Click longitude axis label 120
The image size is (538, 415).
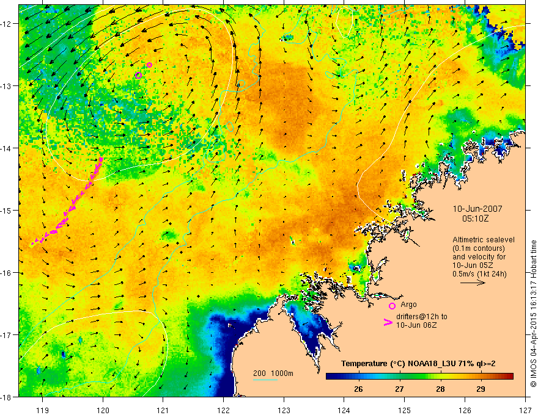[x=103, y=410]
